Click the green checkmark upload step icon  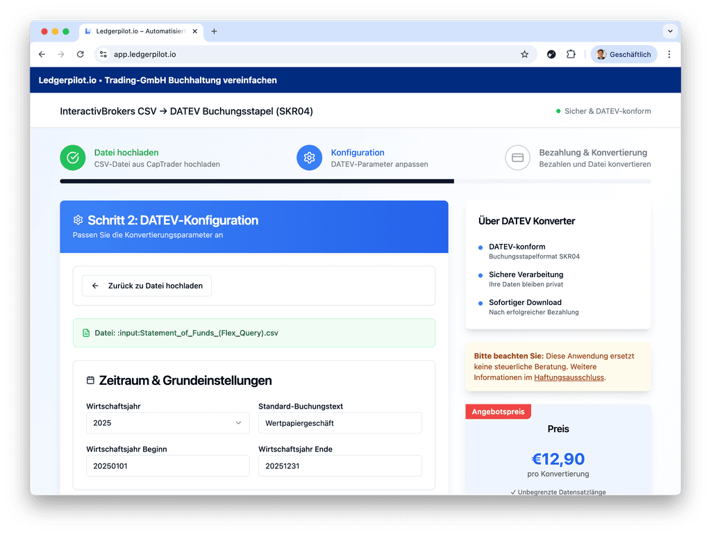pos(72,158)
